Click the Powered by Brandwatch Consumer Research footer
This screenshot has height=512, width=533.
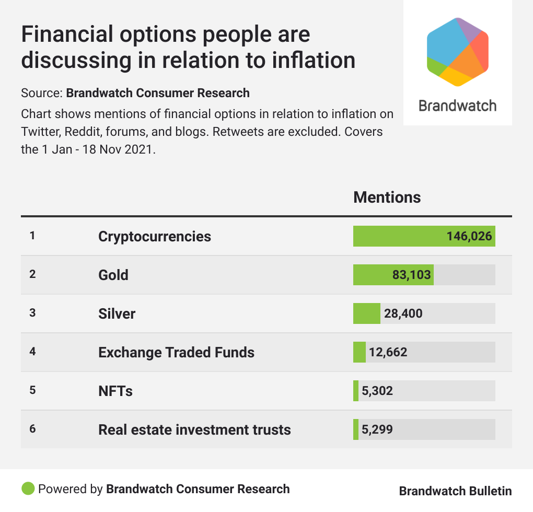pos(164,489)
